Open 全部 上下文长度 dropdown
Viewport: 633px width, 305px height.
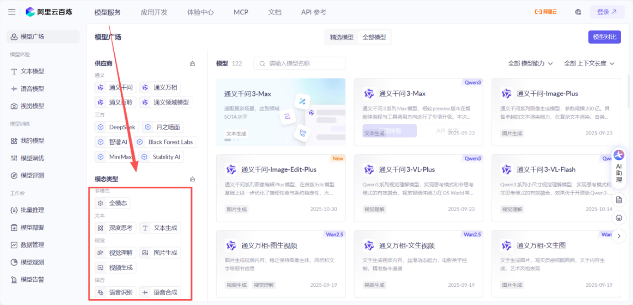point(590,63)
